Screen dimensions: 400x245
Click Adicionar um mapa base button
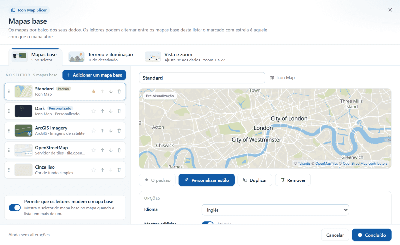coord(94,75)
